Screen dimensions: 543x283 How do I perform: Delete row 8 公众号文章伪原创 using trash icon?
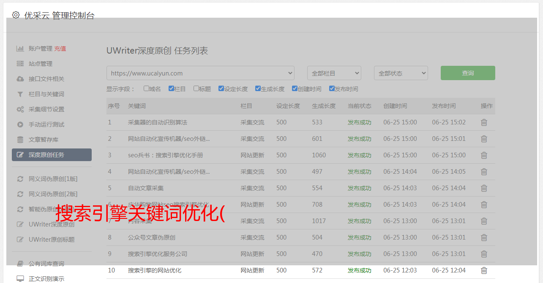pos(484,237)
